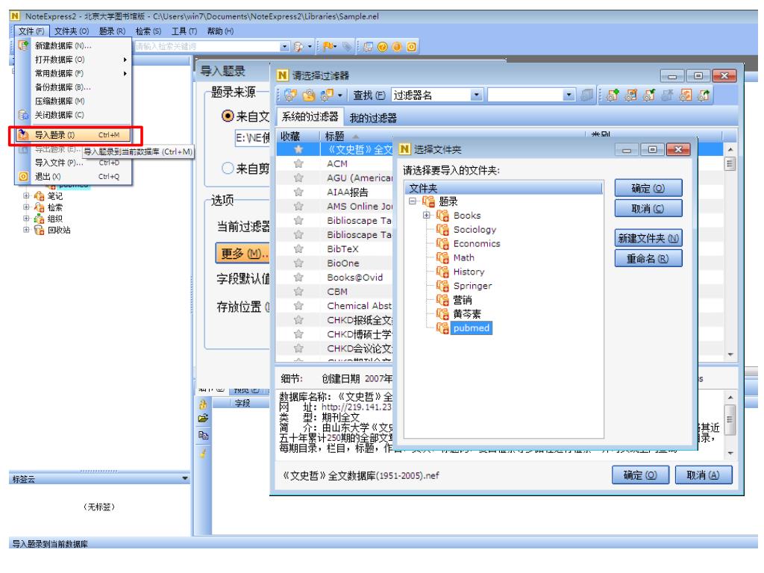Click the favorite star in the CBM row
This screenshot has height=573, width=764.
point(298,292)
